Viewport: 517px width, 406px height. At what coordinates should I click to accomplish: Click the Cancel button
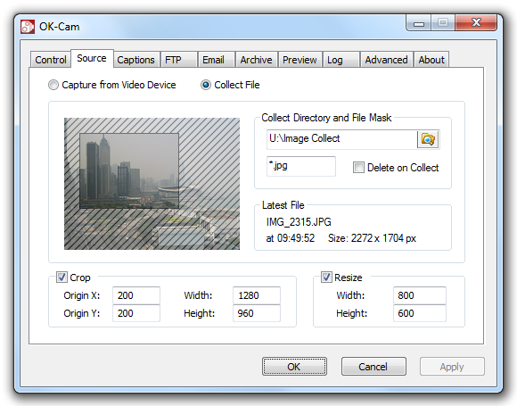[x=373, y=367]
